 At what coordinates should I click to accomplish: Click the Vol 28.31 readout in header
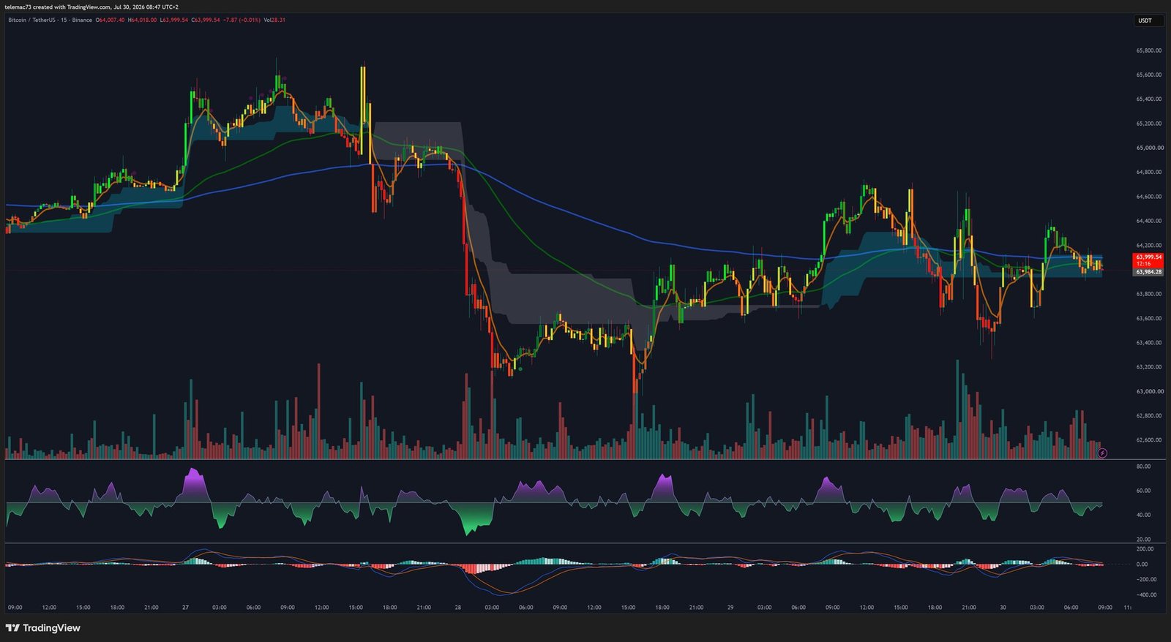point(274,20)
